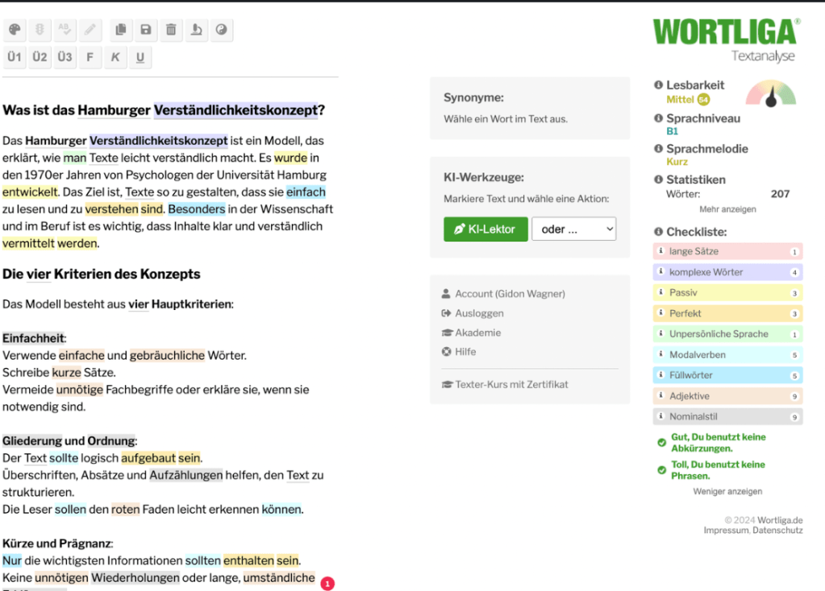The height and width of the screenshot is (591, 825).
Task: Click the microscope analysis icon
Action: [196, 31]
